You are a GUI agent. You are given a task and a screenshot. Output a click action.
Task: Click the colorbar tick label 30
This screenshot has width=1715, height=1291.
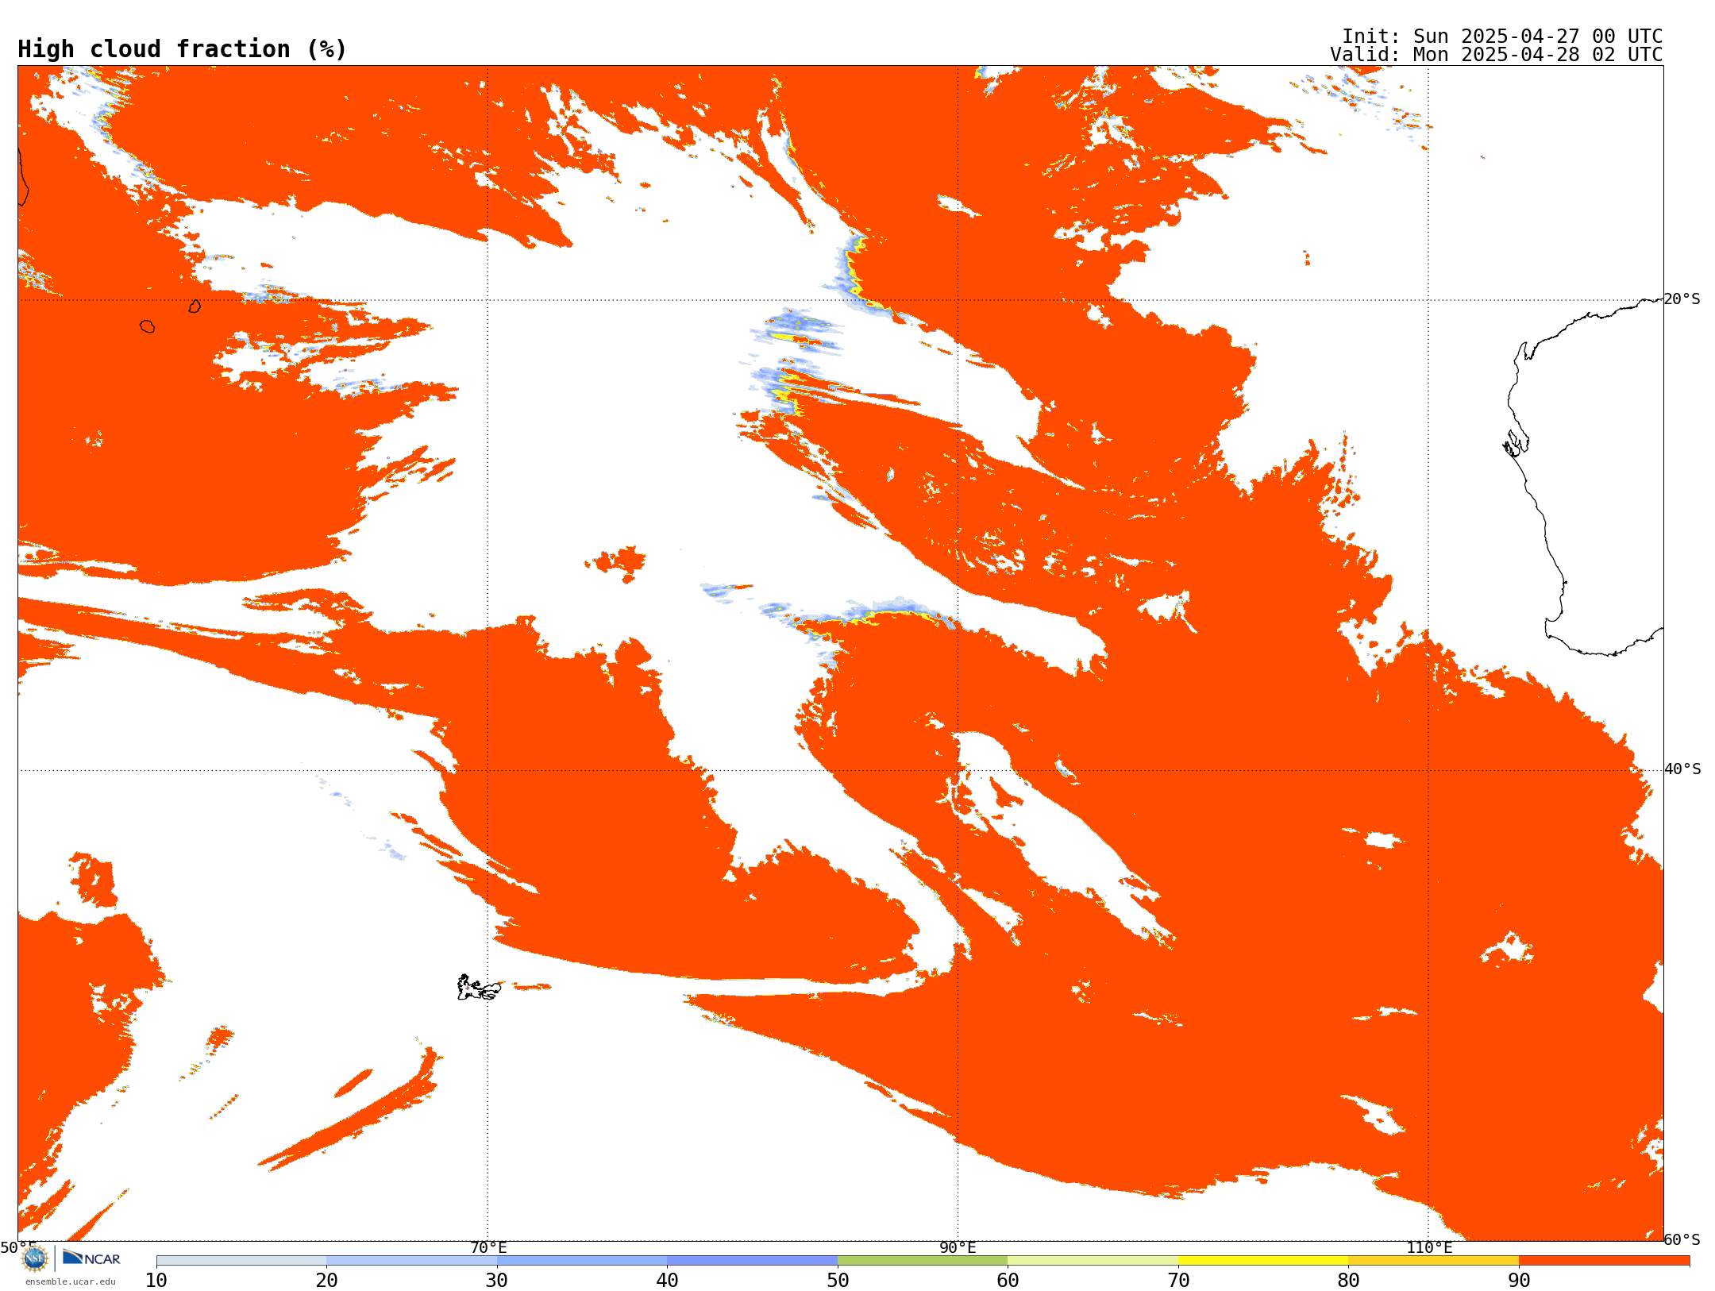tap(497, 1280)
